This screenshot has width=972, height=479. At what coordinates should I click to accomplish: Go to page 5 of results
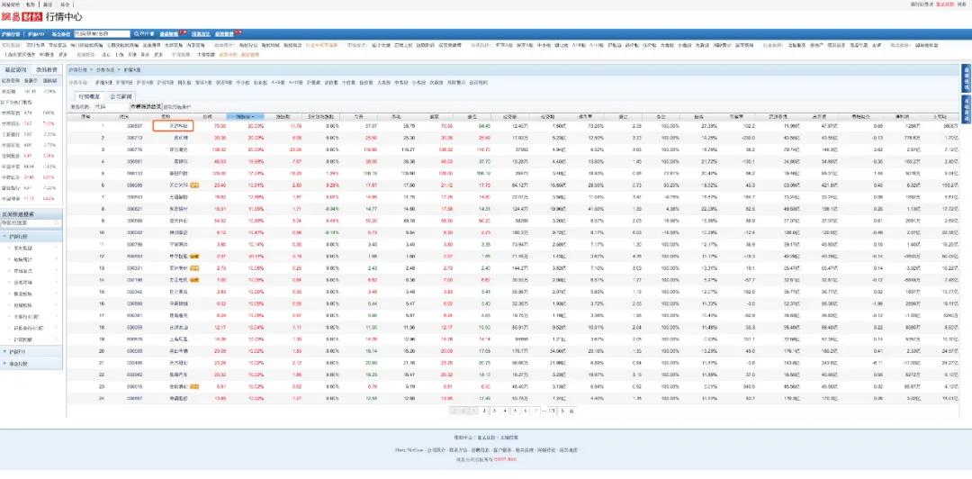click(516, 411)
